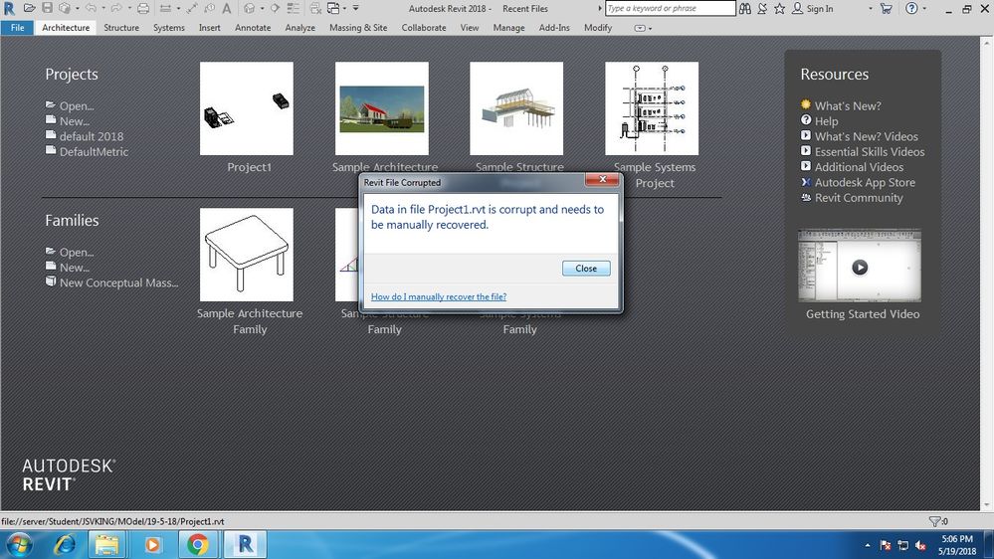This screenshot has height=559, width=994.
Task: Click the Print icon in quick access toolbar
Action: coord(143,8)
